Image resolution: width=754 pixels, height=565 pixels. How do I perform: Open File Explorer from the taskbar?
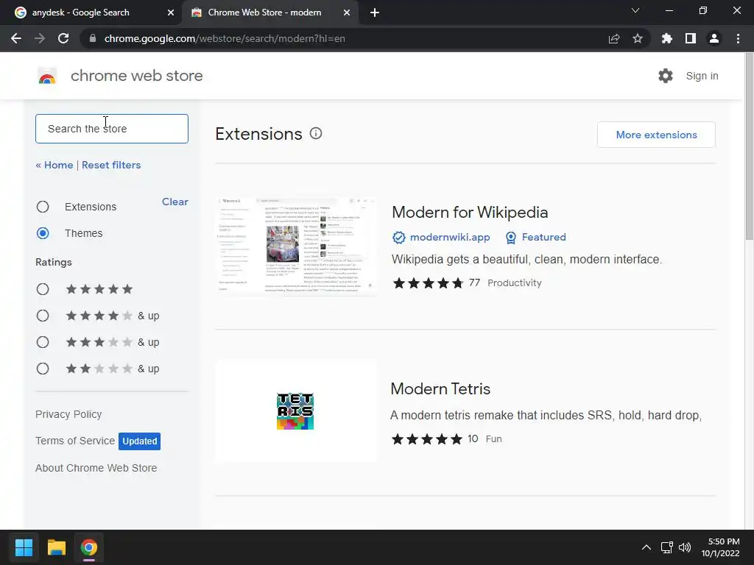point(56,547)
